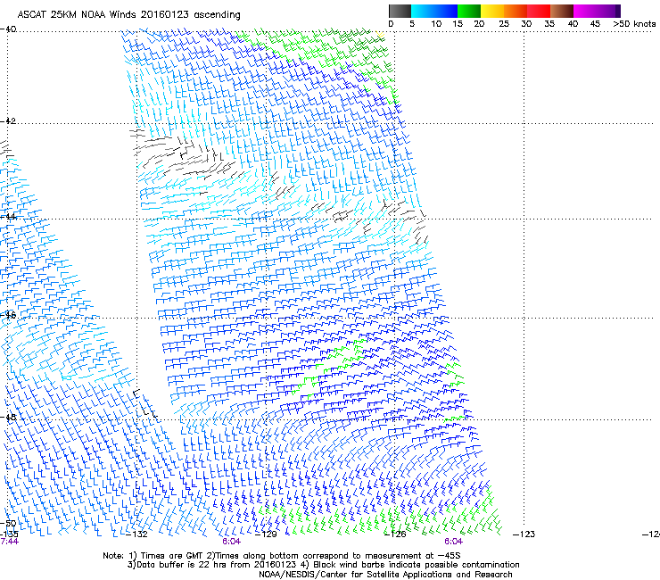This screenshot has height=580, width=660.
Task: Click the chart title 'ASCAT 25KM NOAA Winds 20160123 ascending'
Action: pyautogui.click(x=128, y=15)
